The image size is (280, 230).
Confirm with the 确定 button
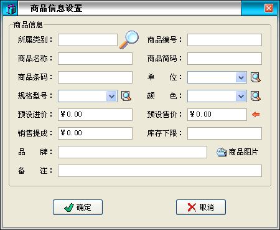(78, 207)
